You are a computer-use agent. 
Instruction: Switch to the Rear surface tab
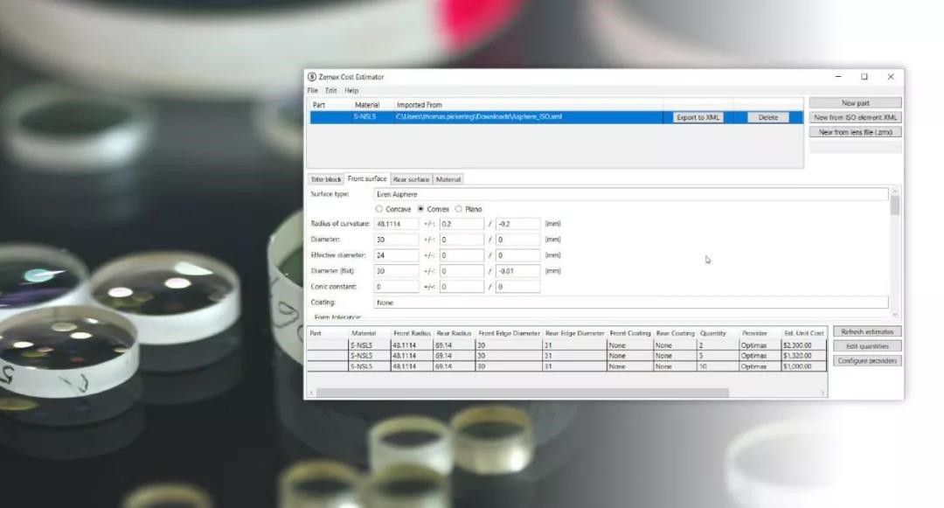[411, 179]
